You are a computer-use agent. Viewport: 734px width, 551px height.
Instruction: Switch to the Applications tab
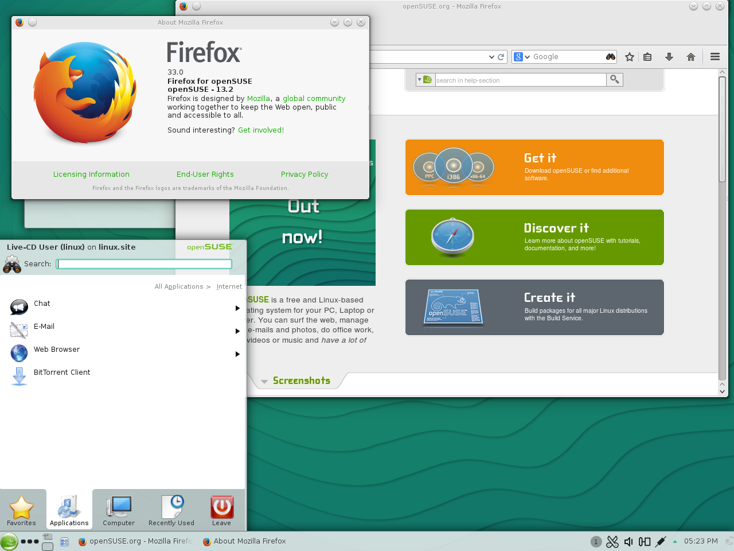(69, 510)
